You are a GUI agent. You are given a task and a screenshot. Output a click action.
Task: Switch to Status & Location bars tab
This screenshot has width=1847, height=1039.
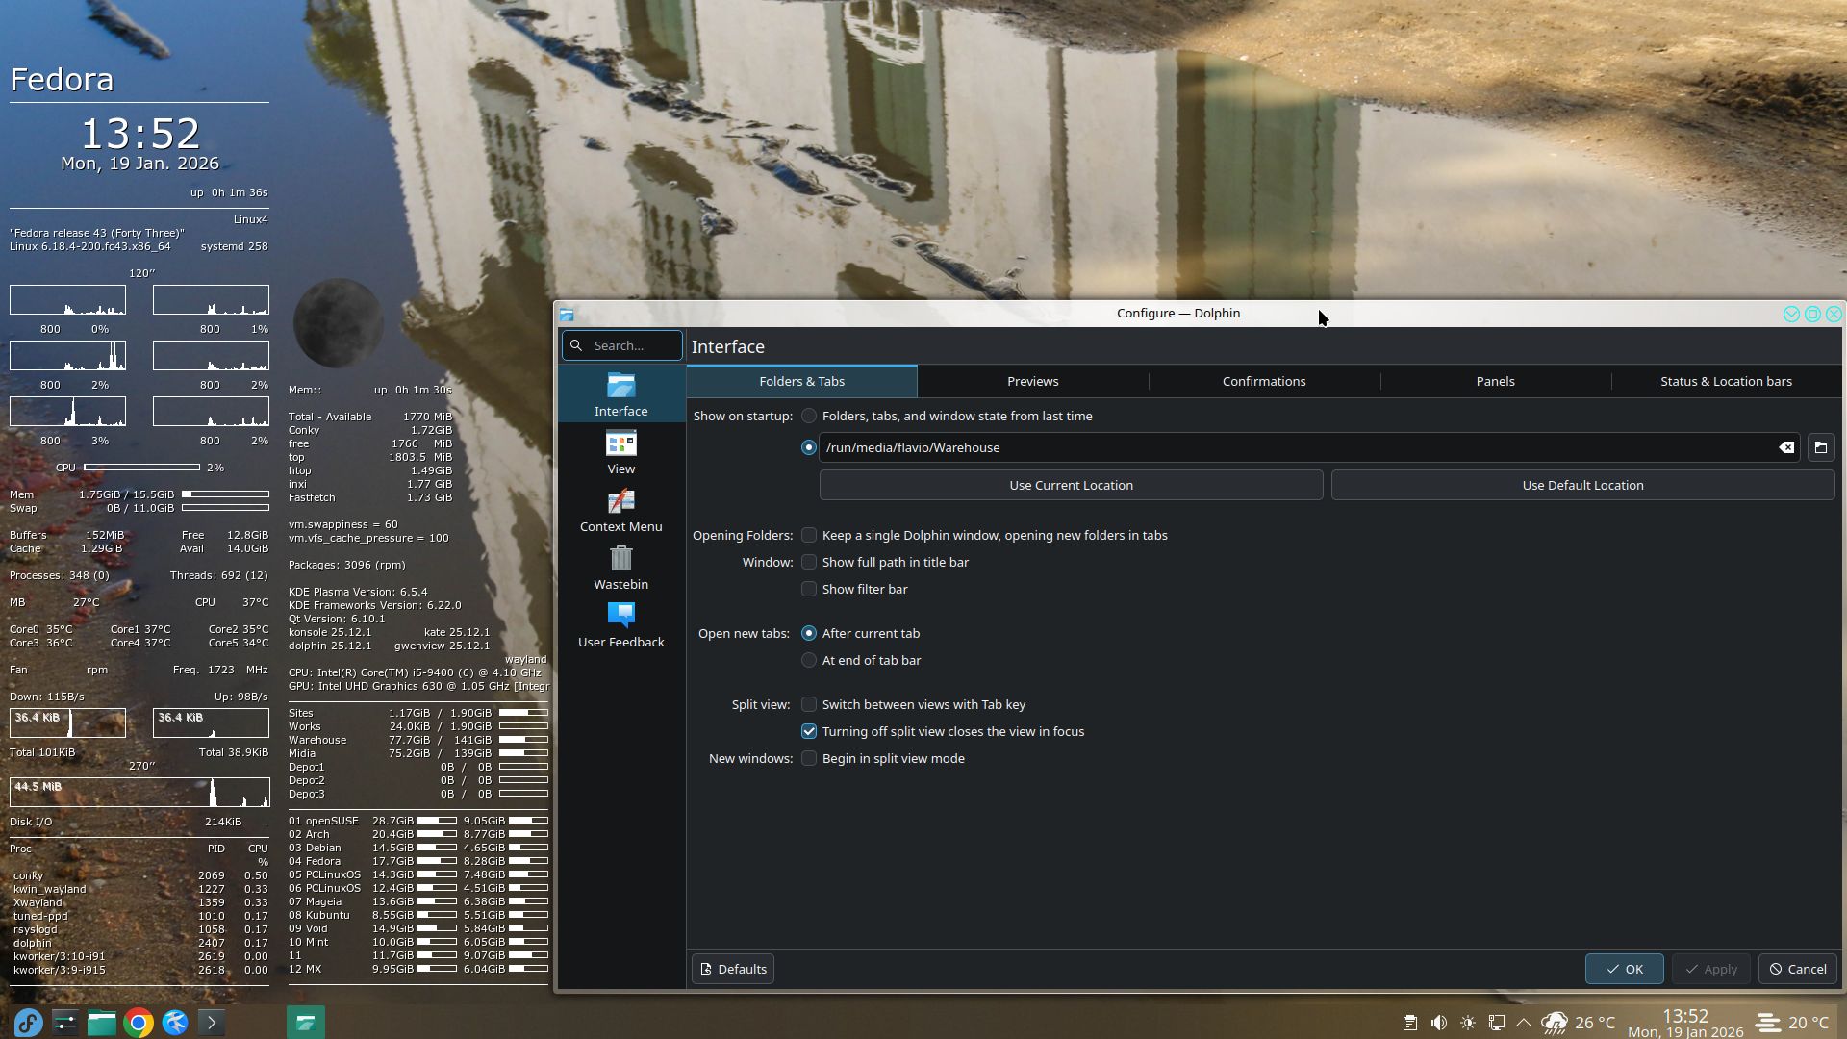[1726, 381]
